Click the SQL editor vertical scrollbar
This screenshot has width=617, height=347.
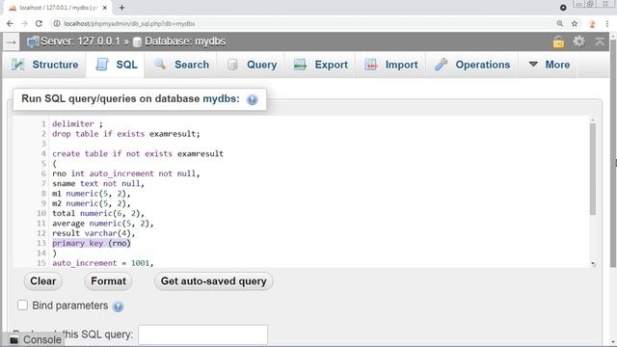[593, 170]
